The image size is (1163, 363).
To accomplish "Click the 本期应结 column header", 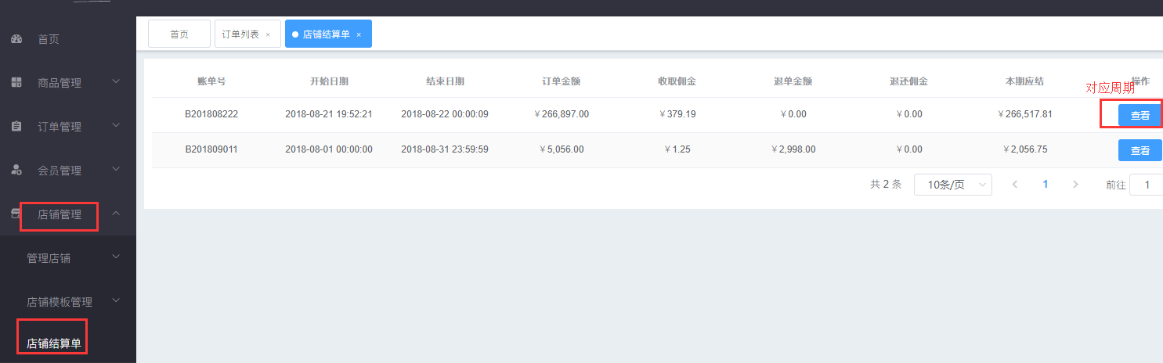I will pos(1024,81).
